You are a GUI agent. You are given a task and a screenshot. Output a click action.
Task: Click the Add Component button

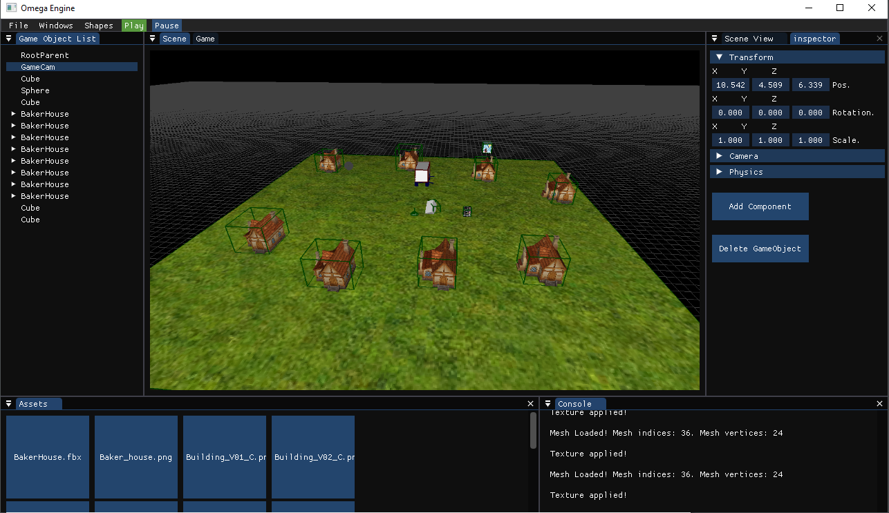coord(760,206)
